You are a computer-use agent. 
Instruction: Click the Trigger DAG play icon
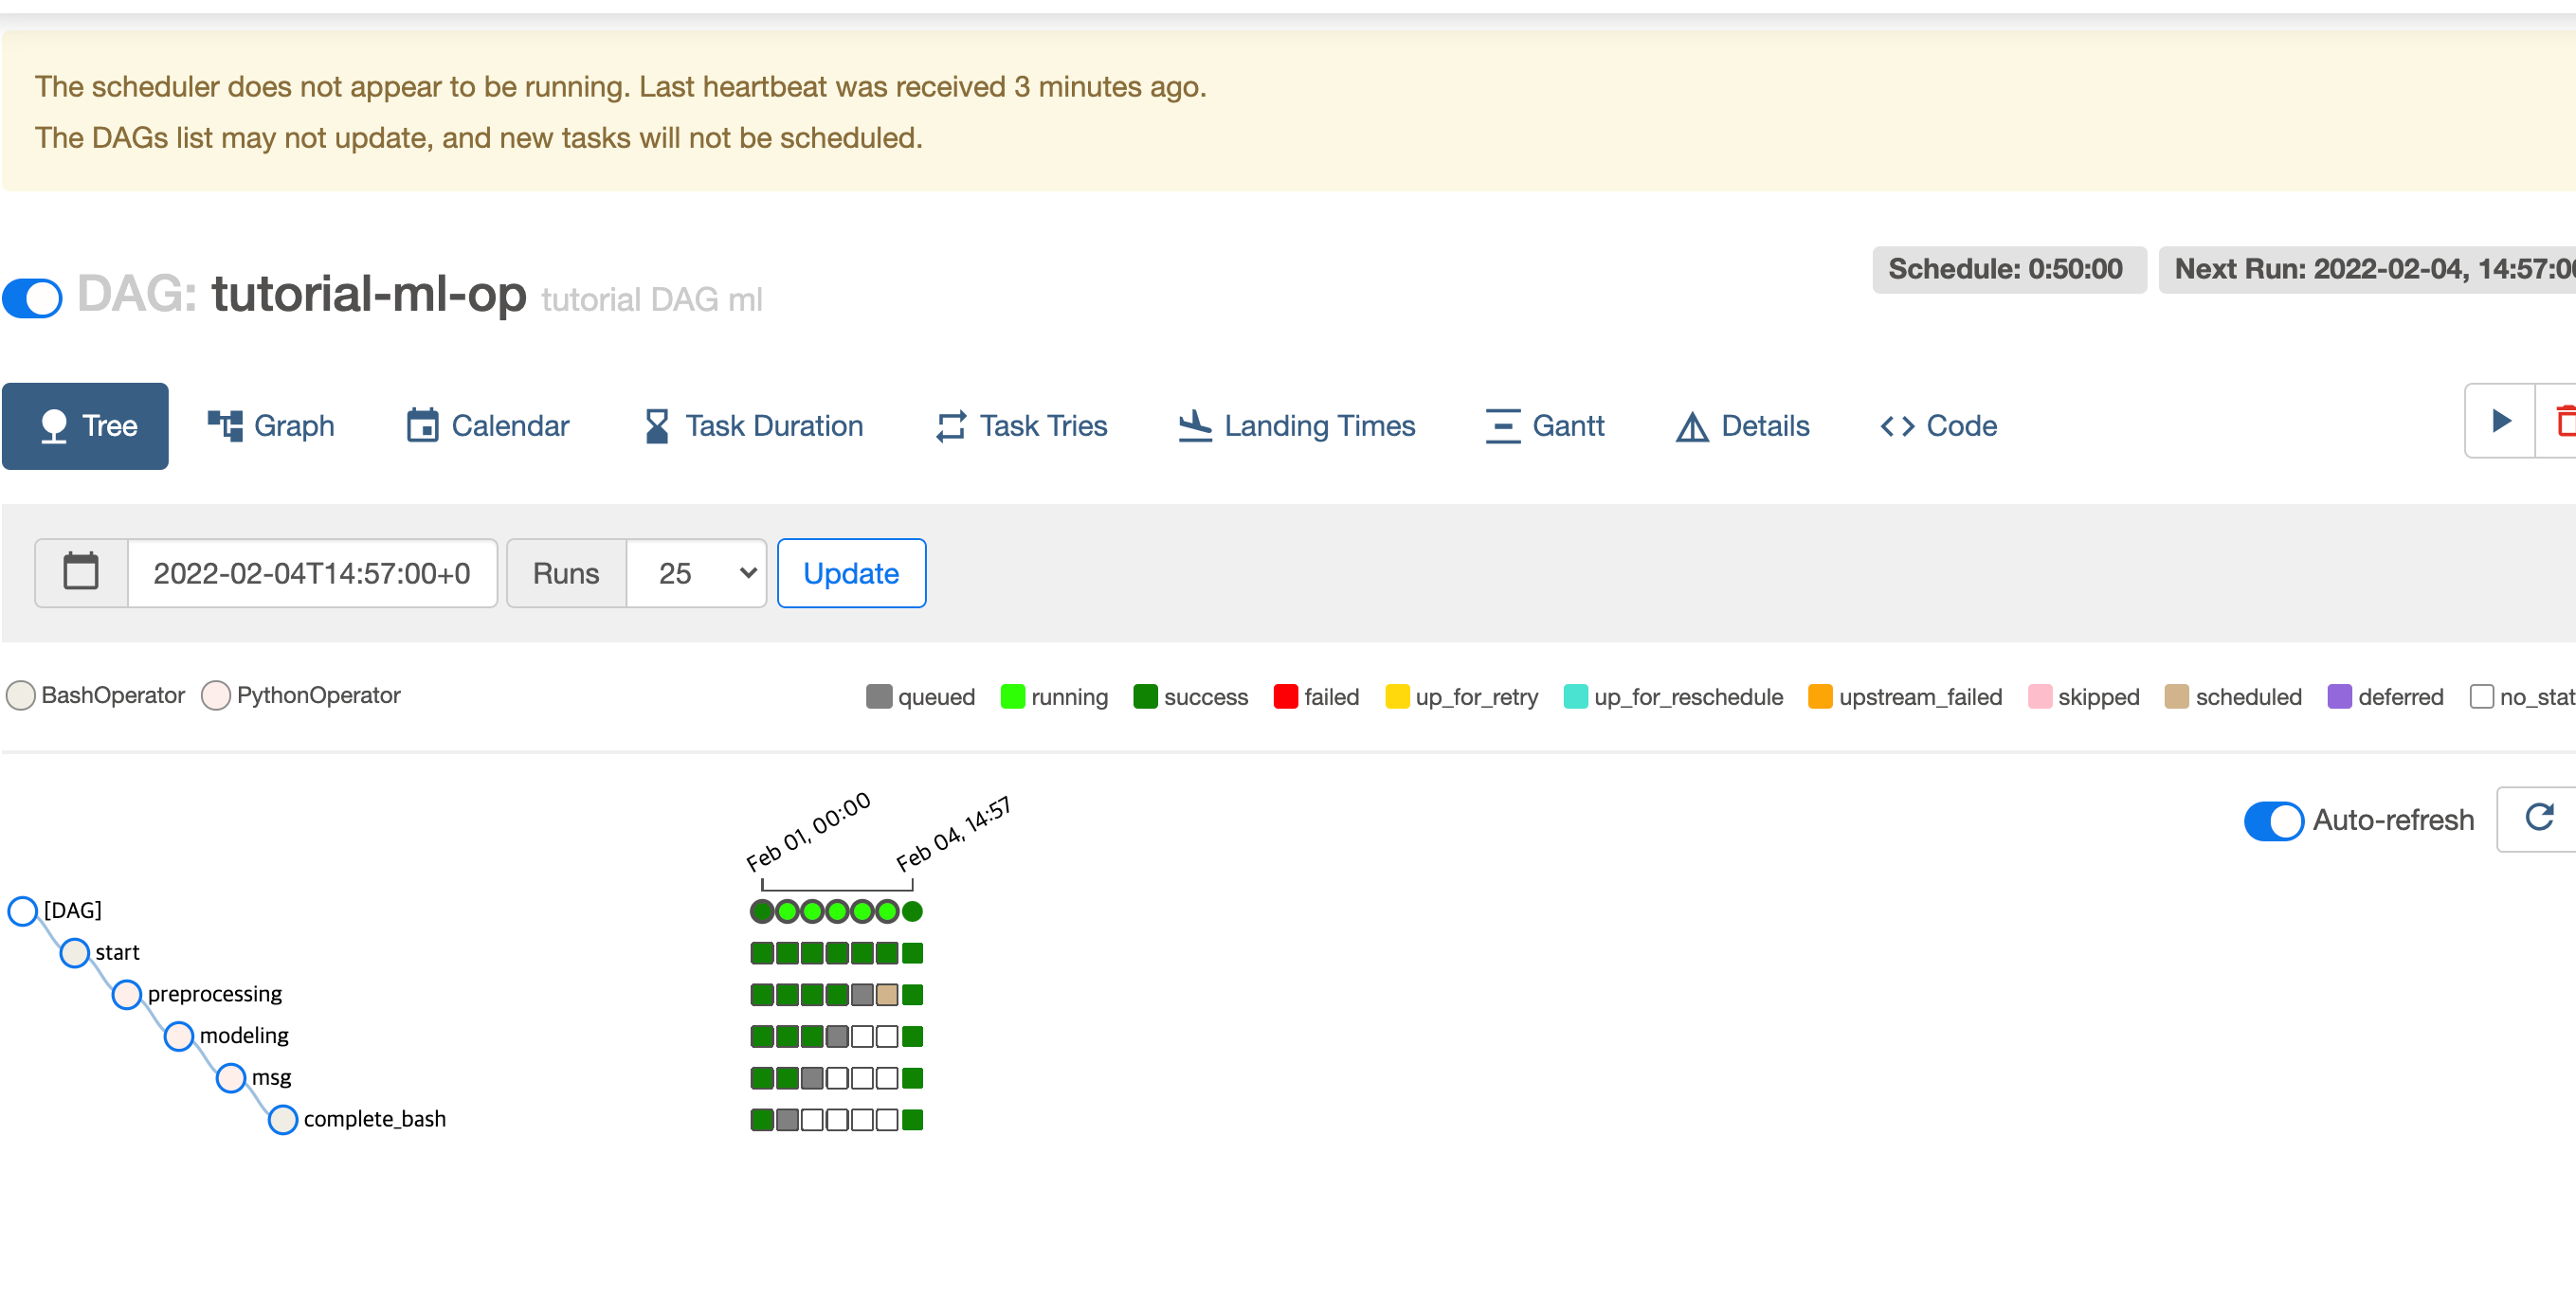[x=2501, y=421]
